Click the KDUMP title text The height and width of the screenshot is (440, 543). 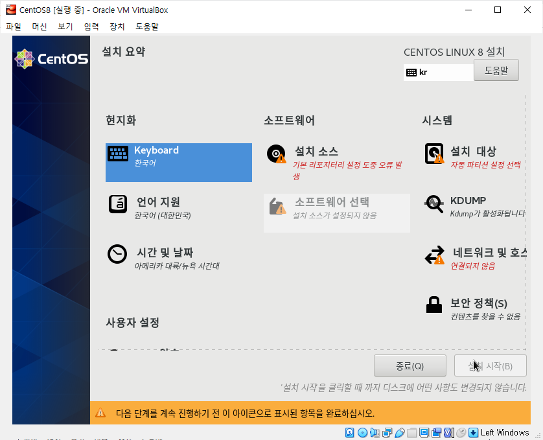click(468, 200)
